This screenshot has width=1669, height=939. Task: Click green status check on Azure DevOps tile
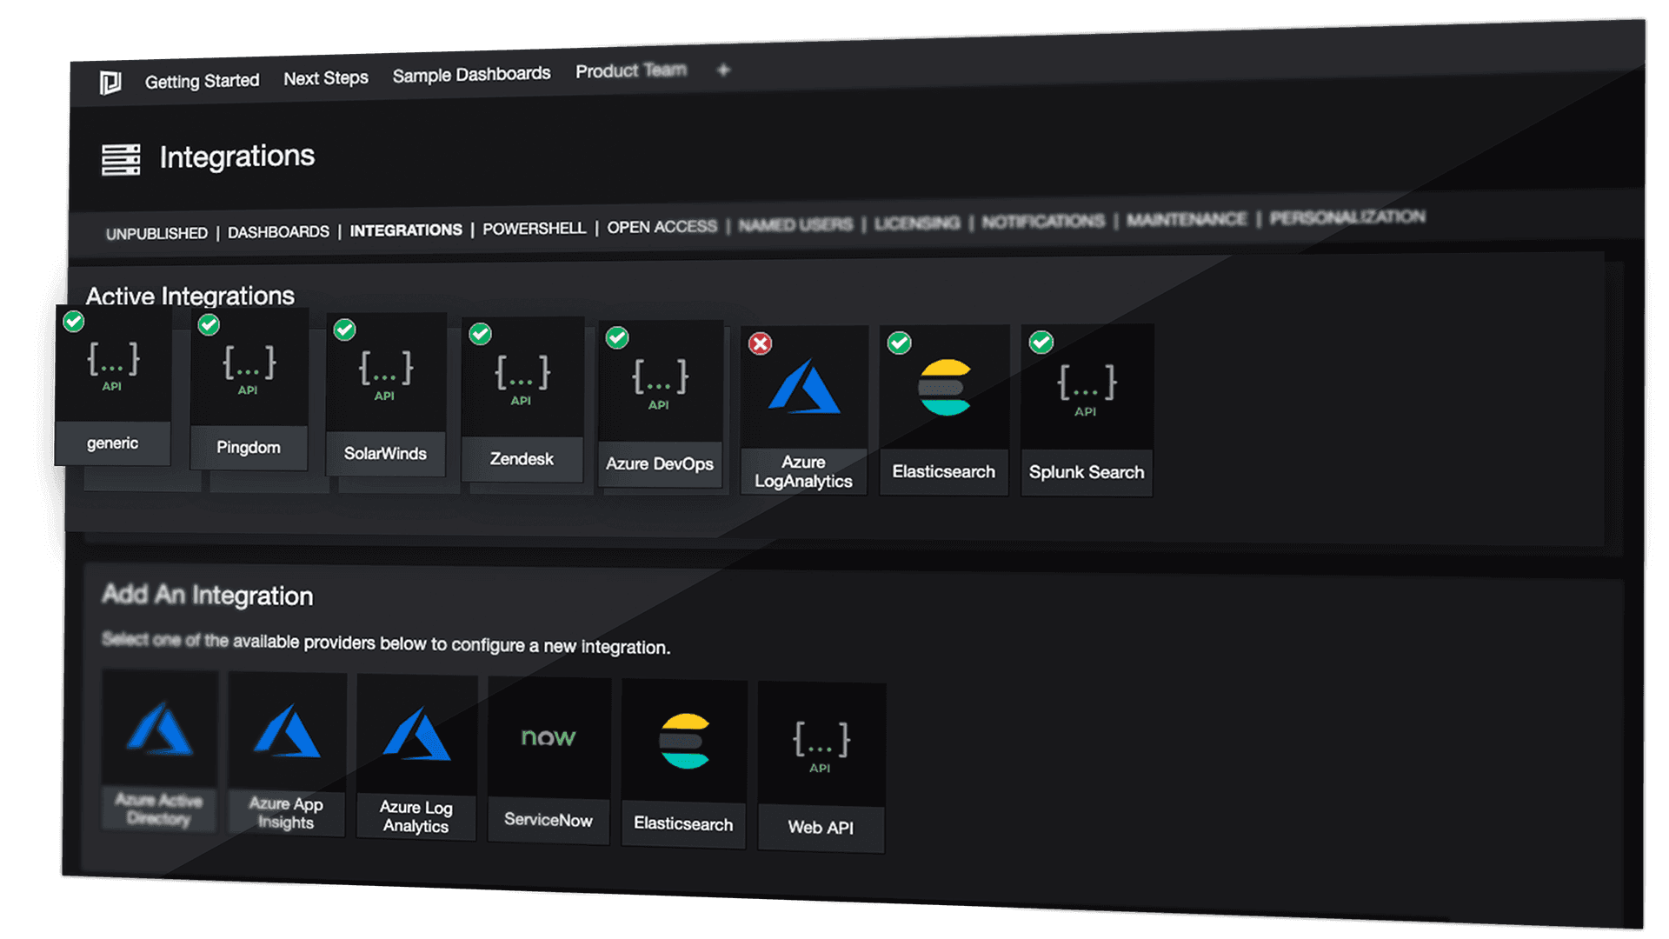pyautogui.click(x=617, y=337)
